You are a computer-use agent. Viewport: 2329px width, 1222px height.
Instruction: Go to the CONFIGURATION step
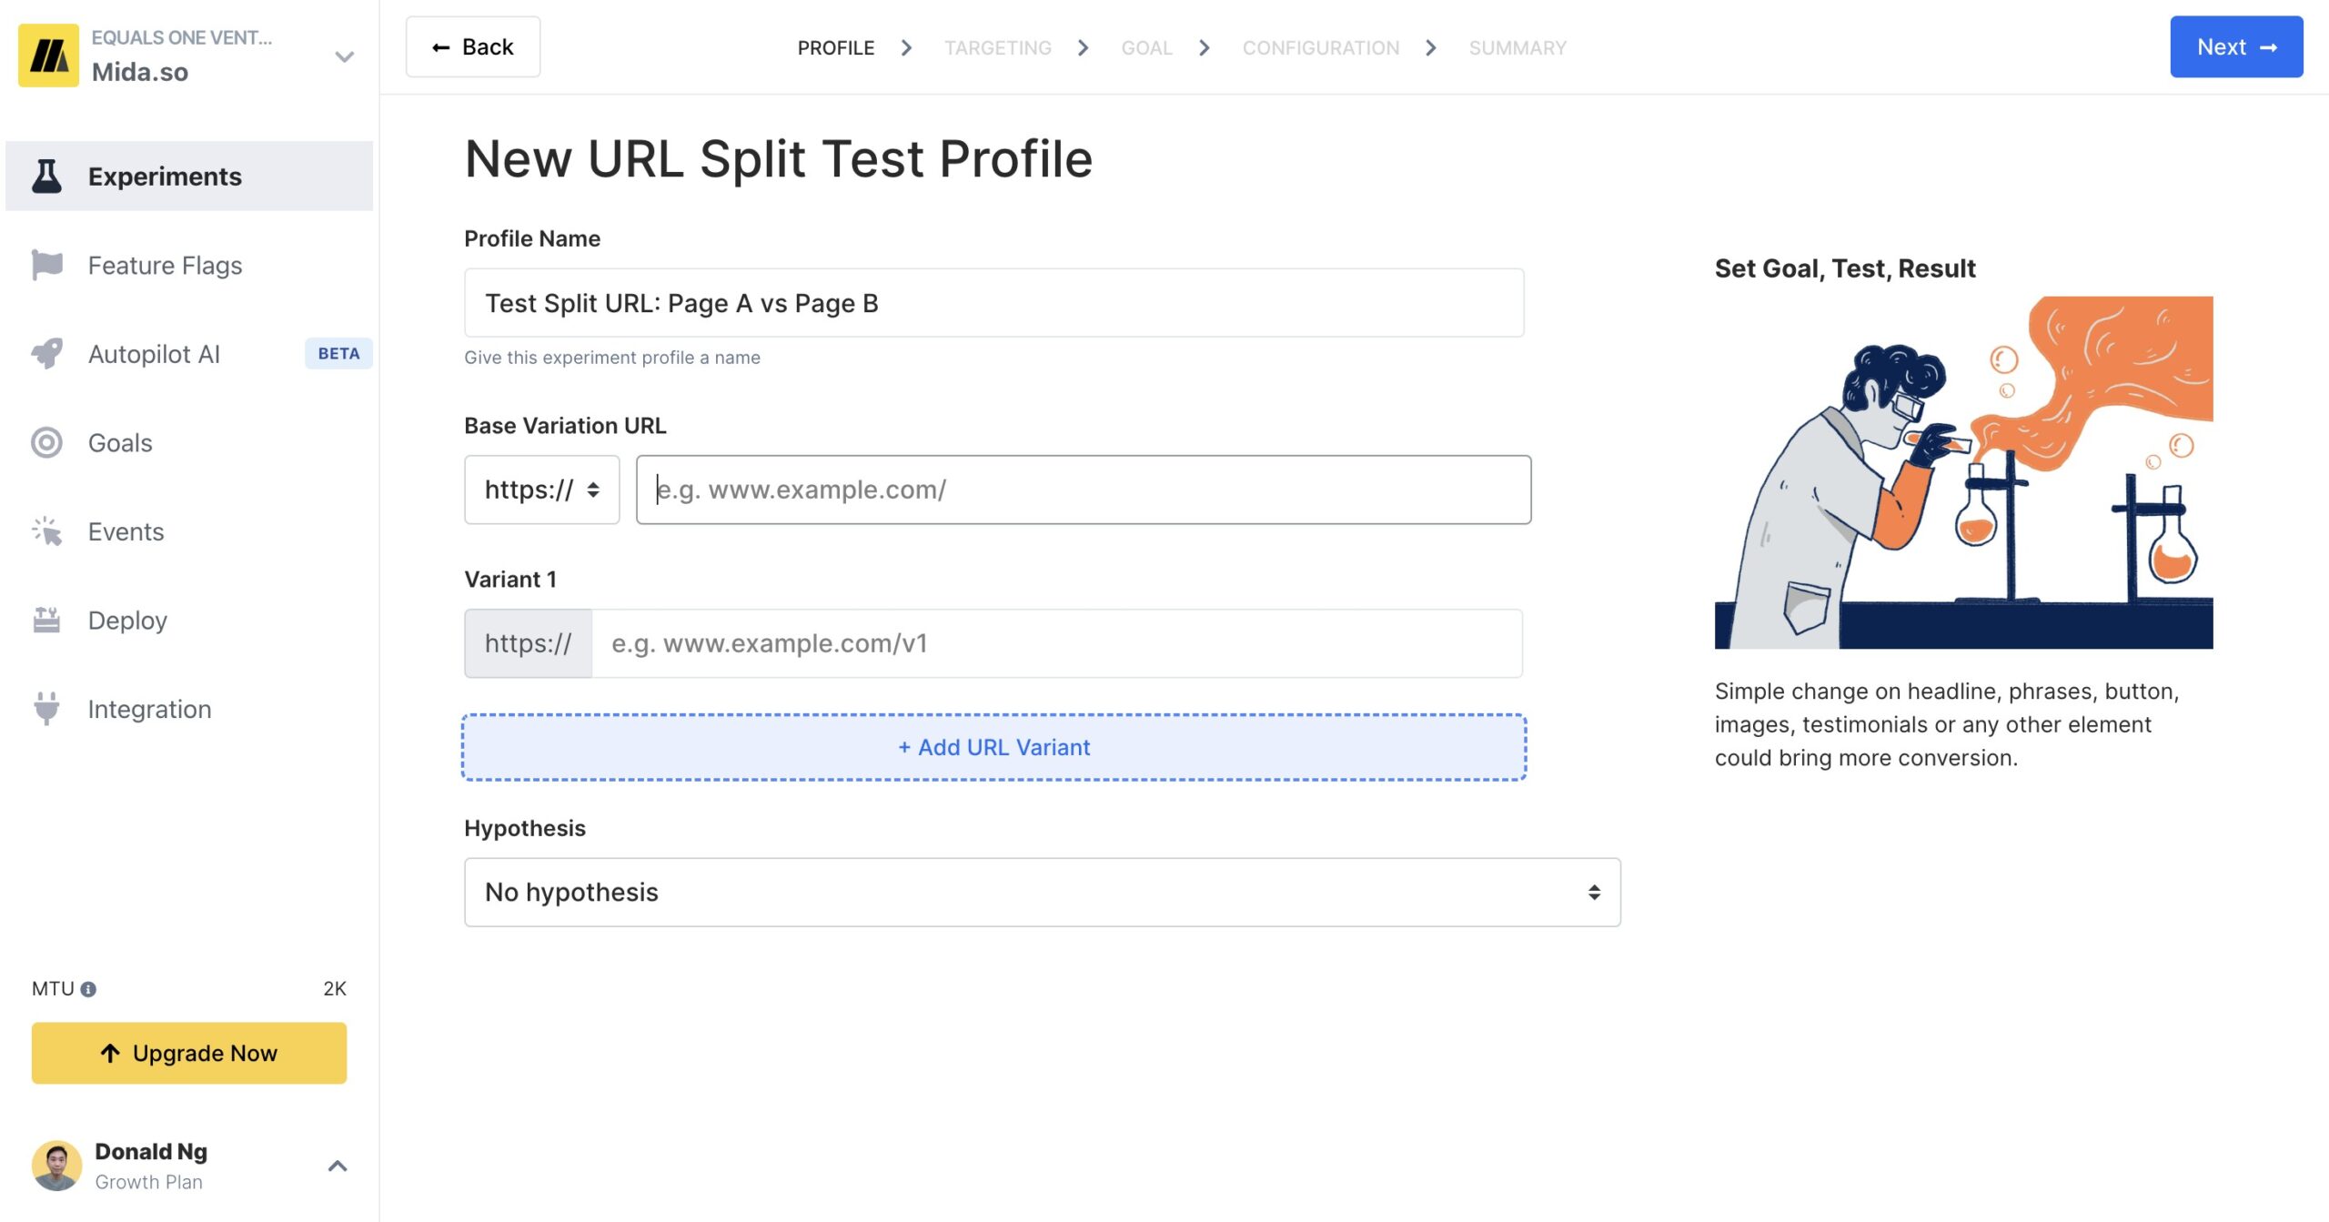[x=1320, y=47]
